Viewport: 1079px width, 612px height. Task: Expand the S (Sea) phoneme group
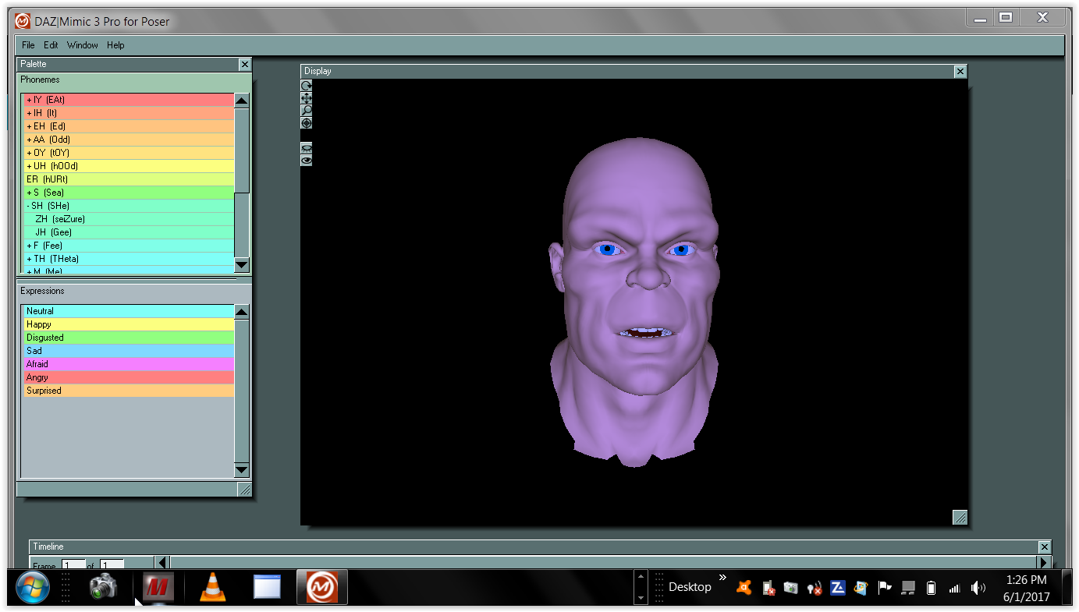(29, 193)
